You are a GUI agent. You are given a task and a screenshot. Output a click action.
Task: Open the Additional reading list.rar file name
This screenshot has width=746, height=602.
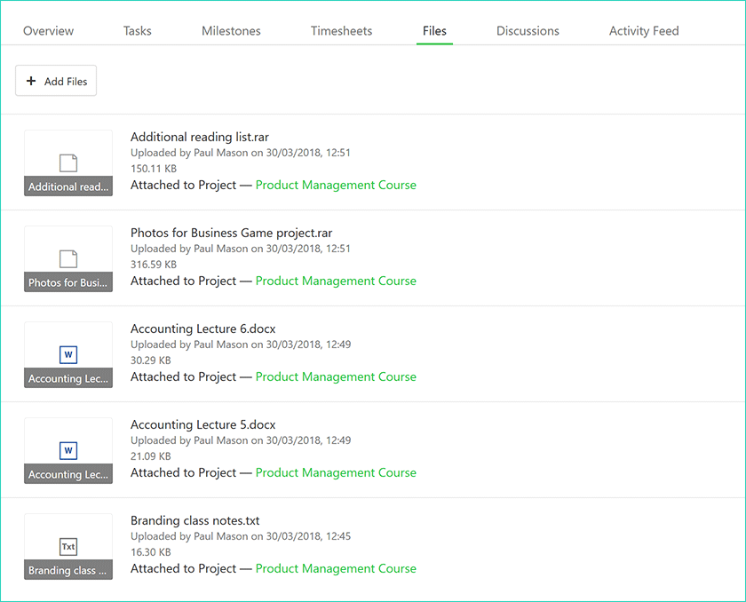click(200, 137)
